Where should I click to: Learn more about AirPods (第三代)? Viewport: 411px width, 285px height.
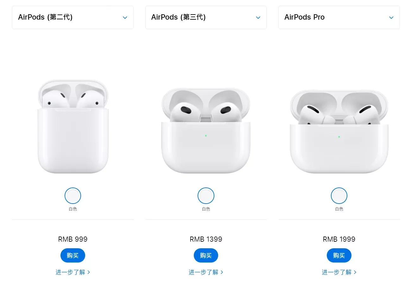(x=206, y=272)
